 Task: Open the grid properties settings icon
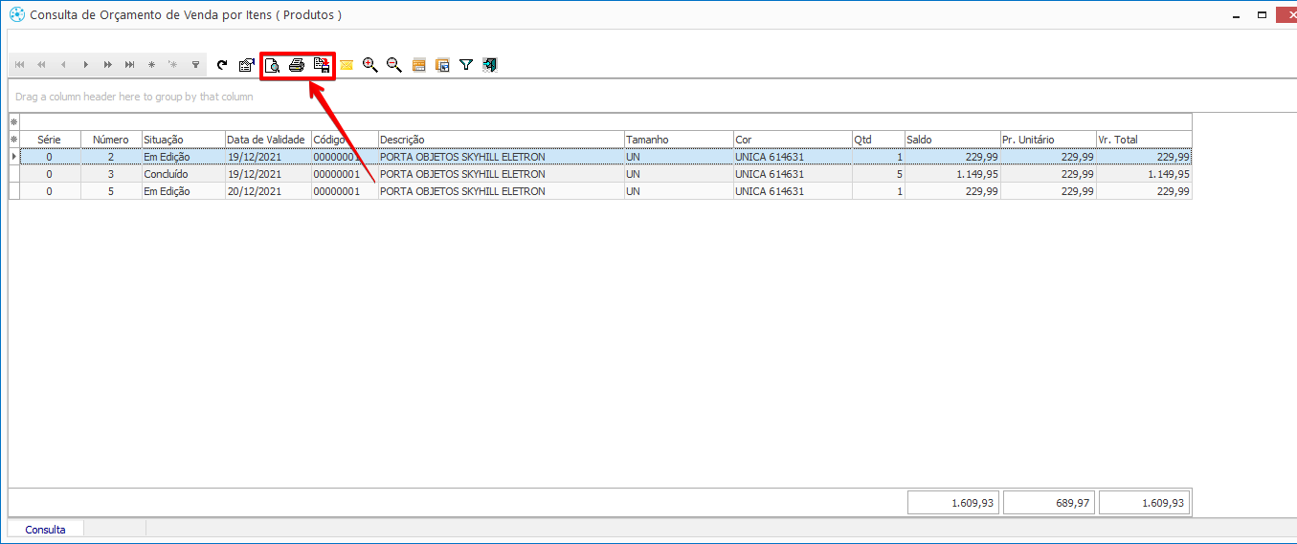[246, 65]
